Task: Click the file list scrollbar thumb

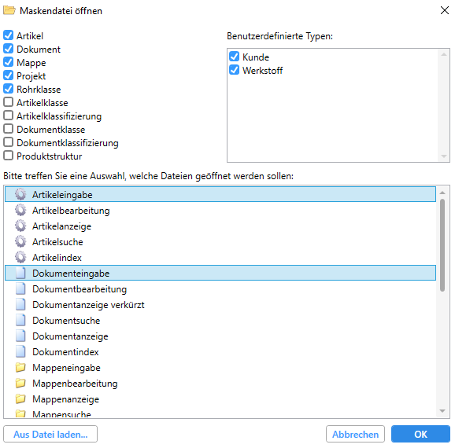Action: [x=442, y=245]
